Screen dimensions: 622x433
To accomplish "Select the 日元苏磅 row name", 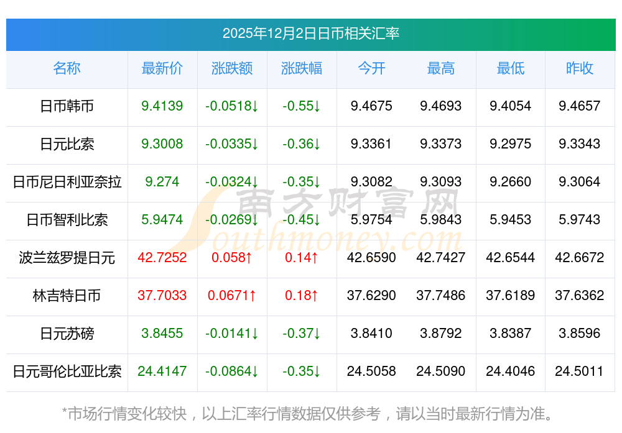I will (67, 334).
